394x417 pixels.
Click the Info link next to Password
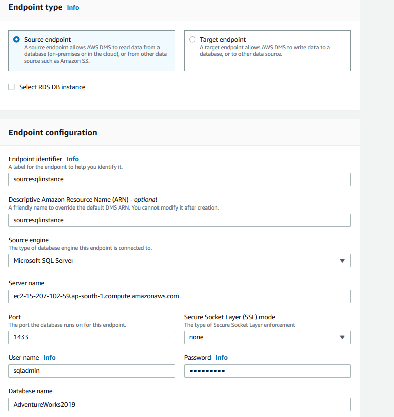222,358
